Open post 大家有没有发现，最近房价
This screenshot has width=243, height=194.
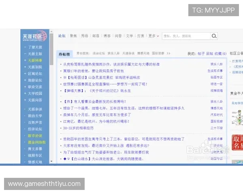(x=106, y=145)
